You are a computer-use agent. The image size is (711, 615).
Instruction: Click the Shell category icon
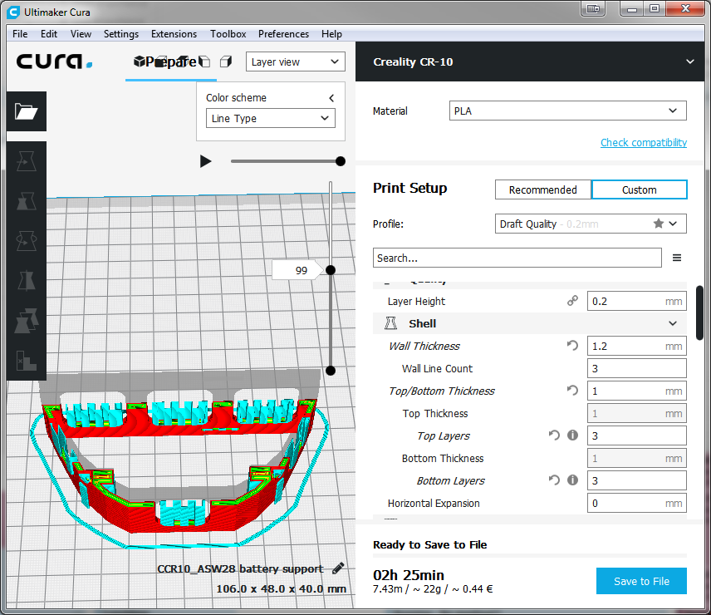391,323
